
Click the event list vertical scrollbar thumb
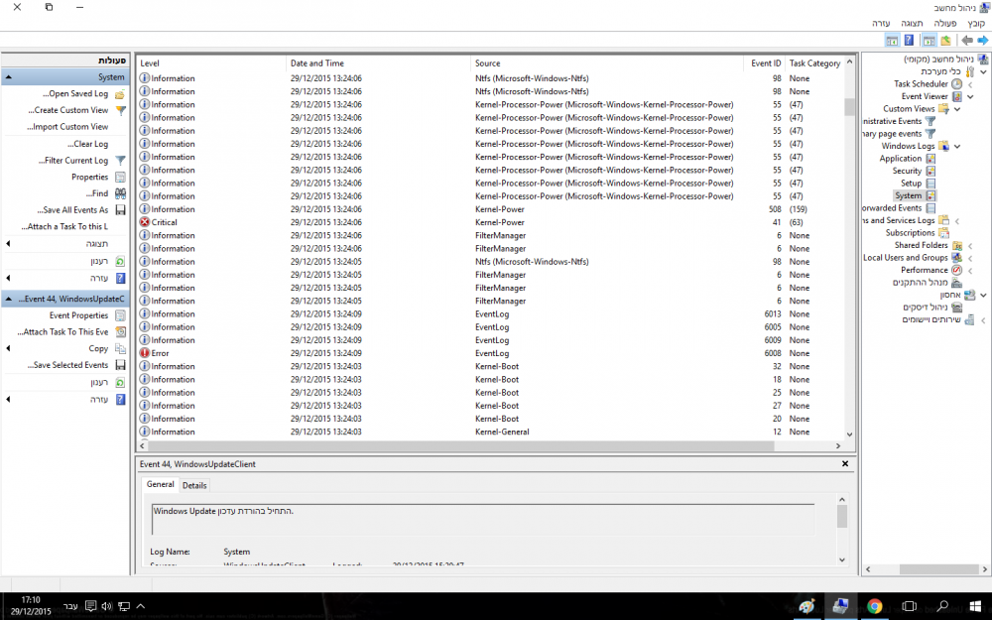(x=850, y=106)
